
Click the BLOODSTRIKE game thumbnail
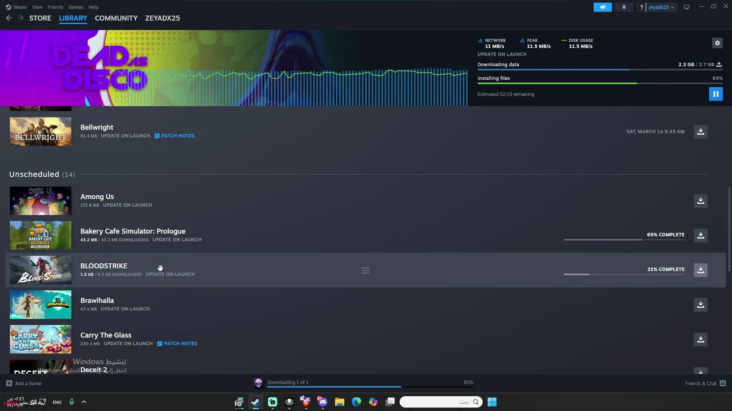point(41,270)
